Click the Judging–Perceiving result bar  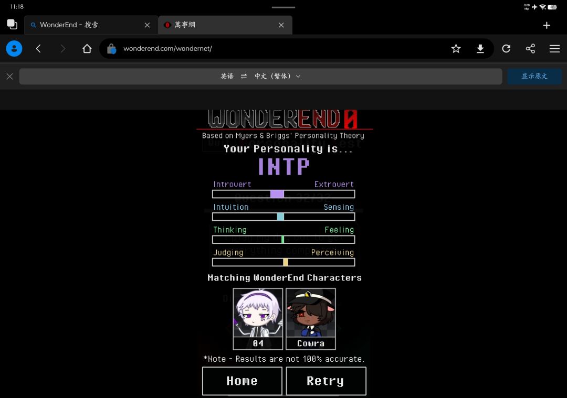point(283,262)
